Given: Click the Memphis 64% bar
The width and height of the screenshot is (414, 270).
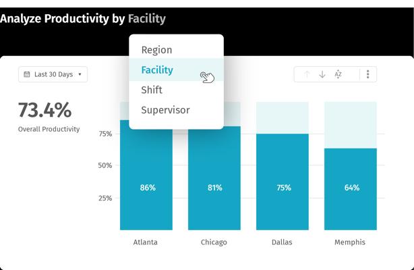Looking at the screenshot, I should click(351, 189).
